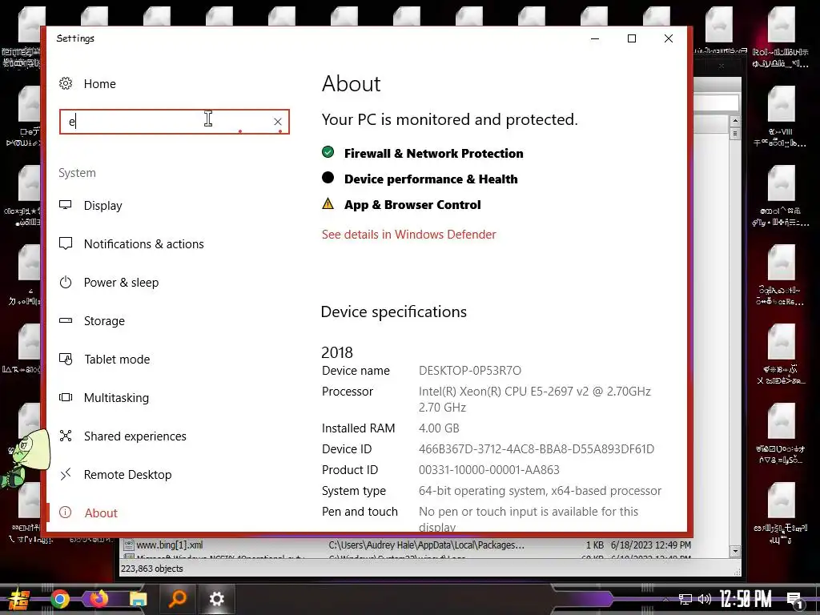This screenshot has height=615, width=820.
Task: Go to Tablet mode settings
Action: [x=117, y=360]
